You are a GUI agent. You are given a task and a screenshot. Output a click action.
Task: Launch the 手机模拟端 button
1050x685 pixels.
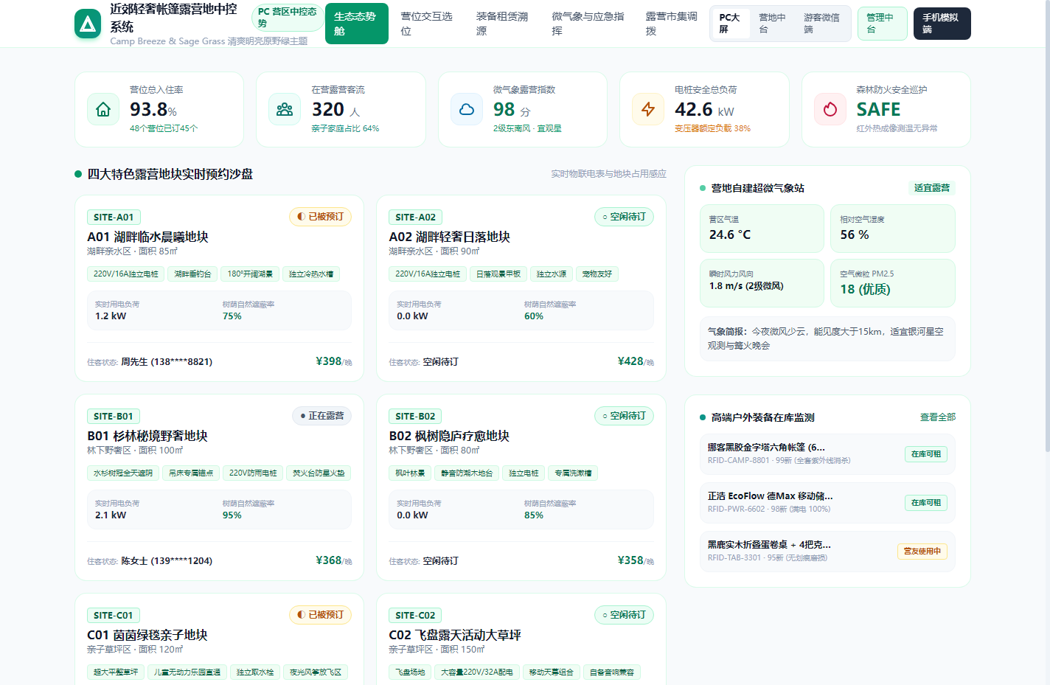click(x=942, y=24)
